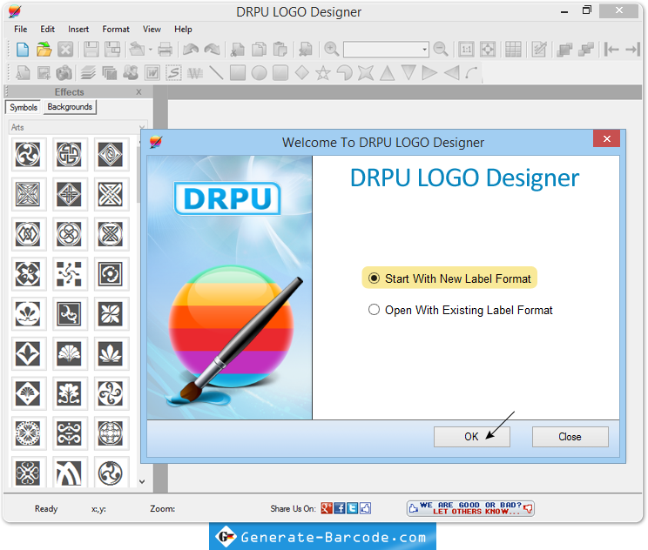The height and width of the screenshot is (550, 648).
Task: Click the Signature S icon
Action: click(x=173, y=73)
